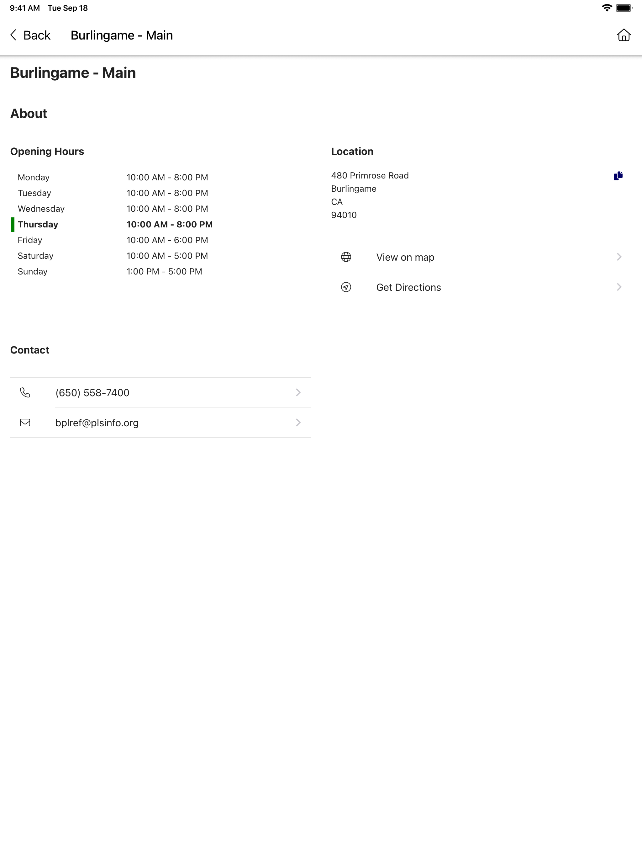Image resolution: width=642 pixels, height=857 pixels.
Task: Select Thursday's bold hours 10:00 AM - 8:00 PM
Action: click(170, 224)
